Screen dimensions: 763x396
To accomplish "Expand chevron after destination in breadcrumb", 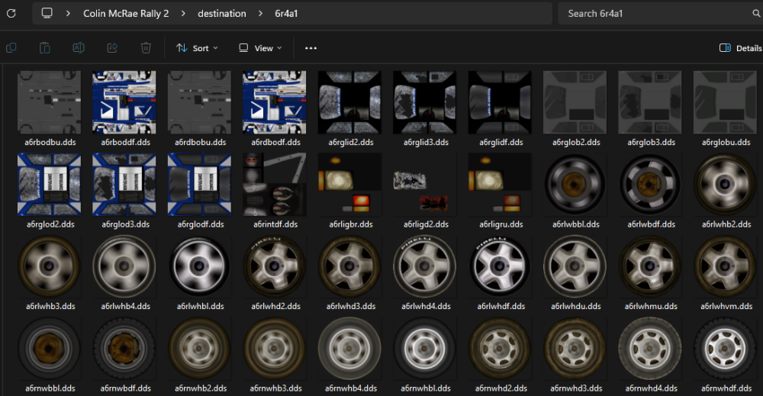I will click(261, 14).
